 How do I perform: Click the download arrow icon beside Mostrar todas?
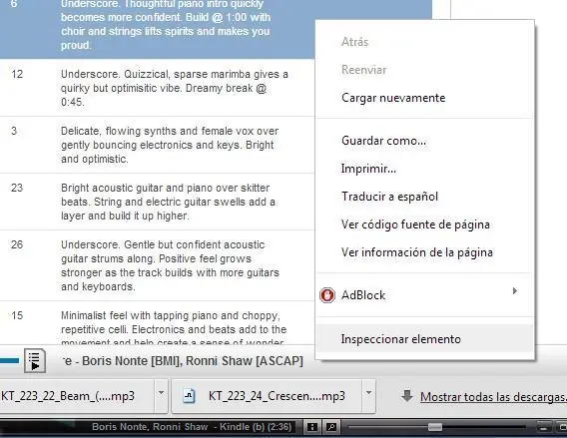coord(407,396)
